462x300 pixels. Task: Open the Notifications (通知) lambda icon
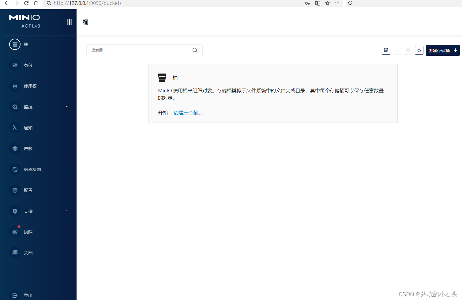tap(28, 127)
